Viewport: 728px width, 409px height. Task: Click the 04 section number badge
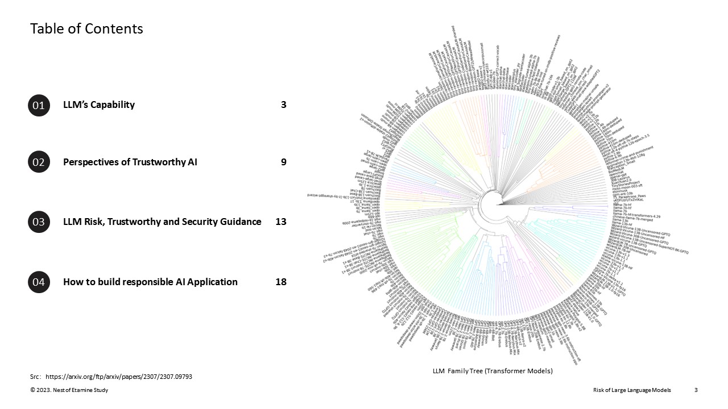(x=39, y=282)
